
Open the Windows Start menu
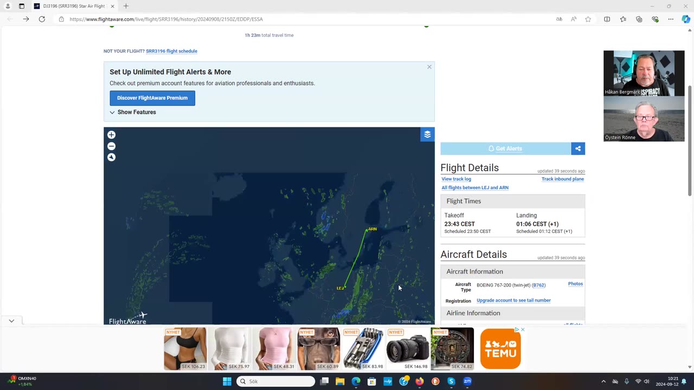click(x=227, y=381)
